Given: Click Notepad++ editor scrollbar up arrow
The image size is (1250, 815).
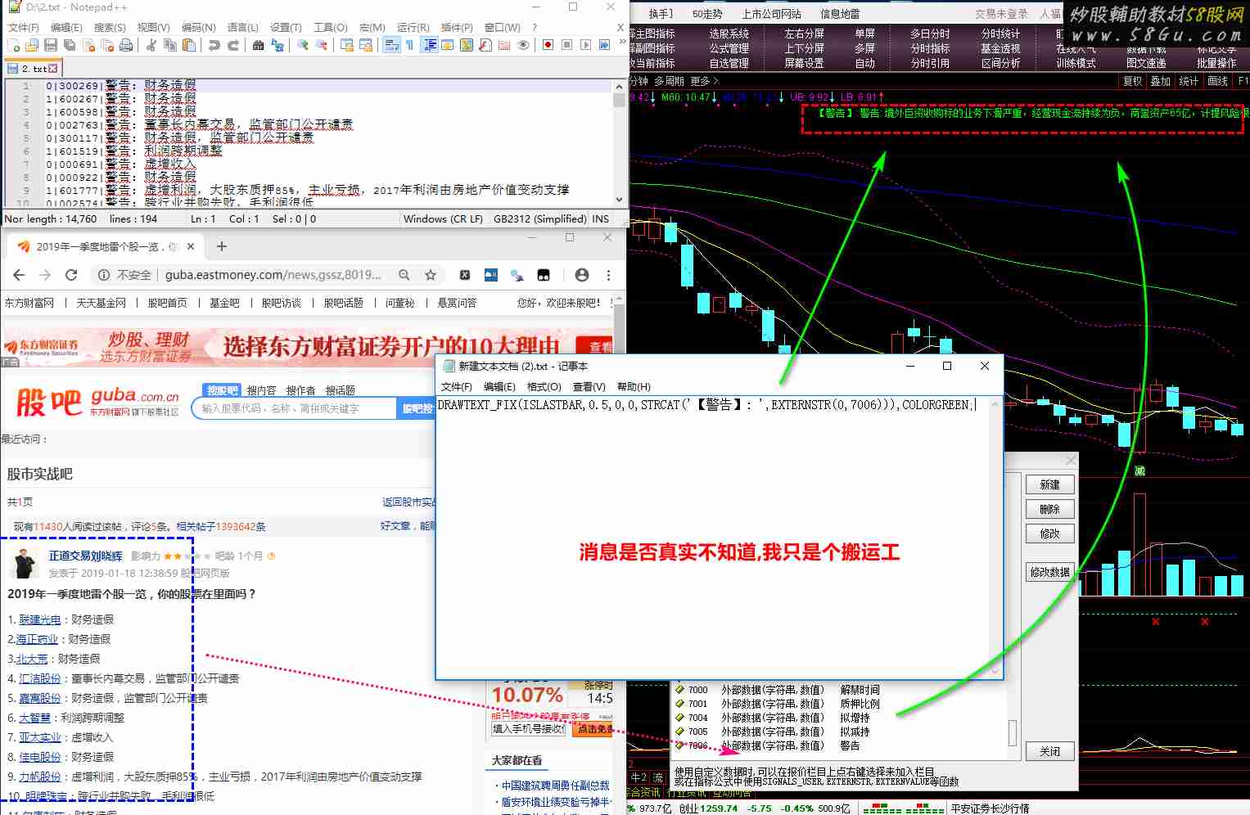Looking at the screenshot, I should [619, 85].
